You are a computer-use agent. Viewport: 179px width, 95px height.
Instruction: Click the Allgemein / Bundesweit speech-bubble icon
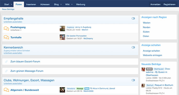click(x=6, y=90)
